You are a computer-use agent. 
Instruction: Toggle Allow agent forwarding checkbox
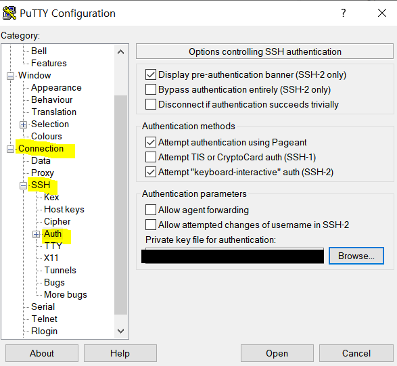pos(151,210)
